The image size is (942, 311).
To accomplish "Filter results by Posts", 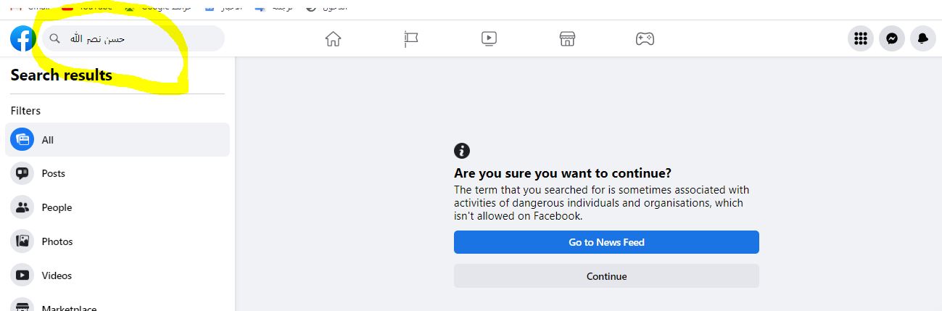I will 53,173.
